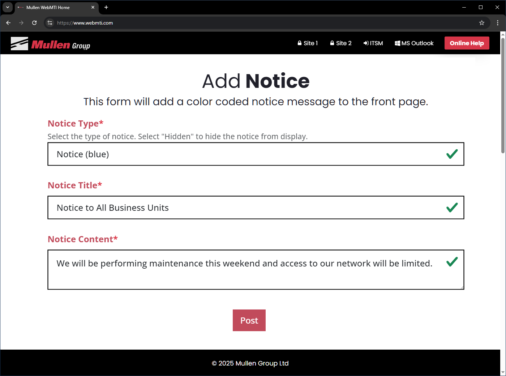Click the site permissions icon in address bar
This screenshot has height=376, width=506.
[x=50, y=22]
